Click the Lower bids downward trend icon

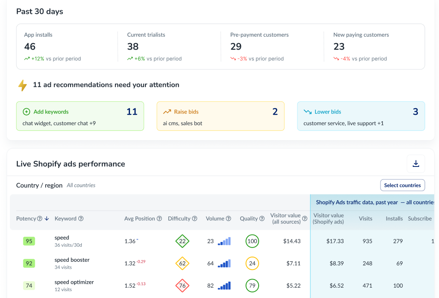pyautogui.click(x=308, y=112)
